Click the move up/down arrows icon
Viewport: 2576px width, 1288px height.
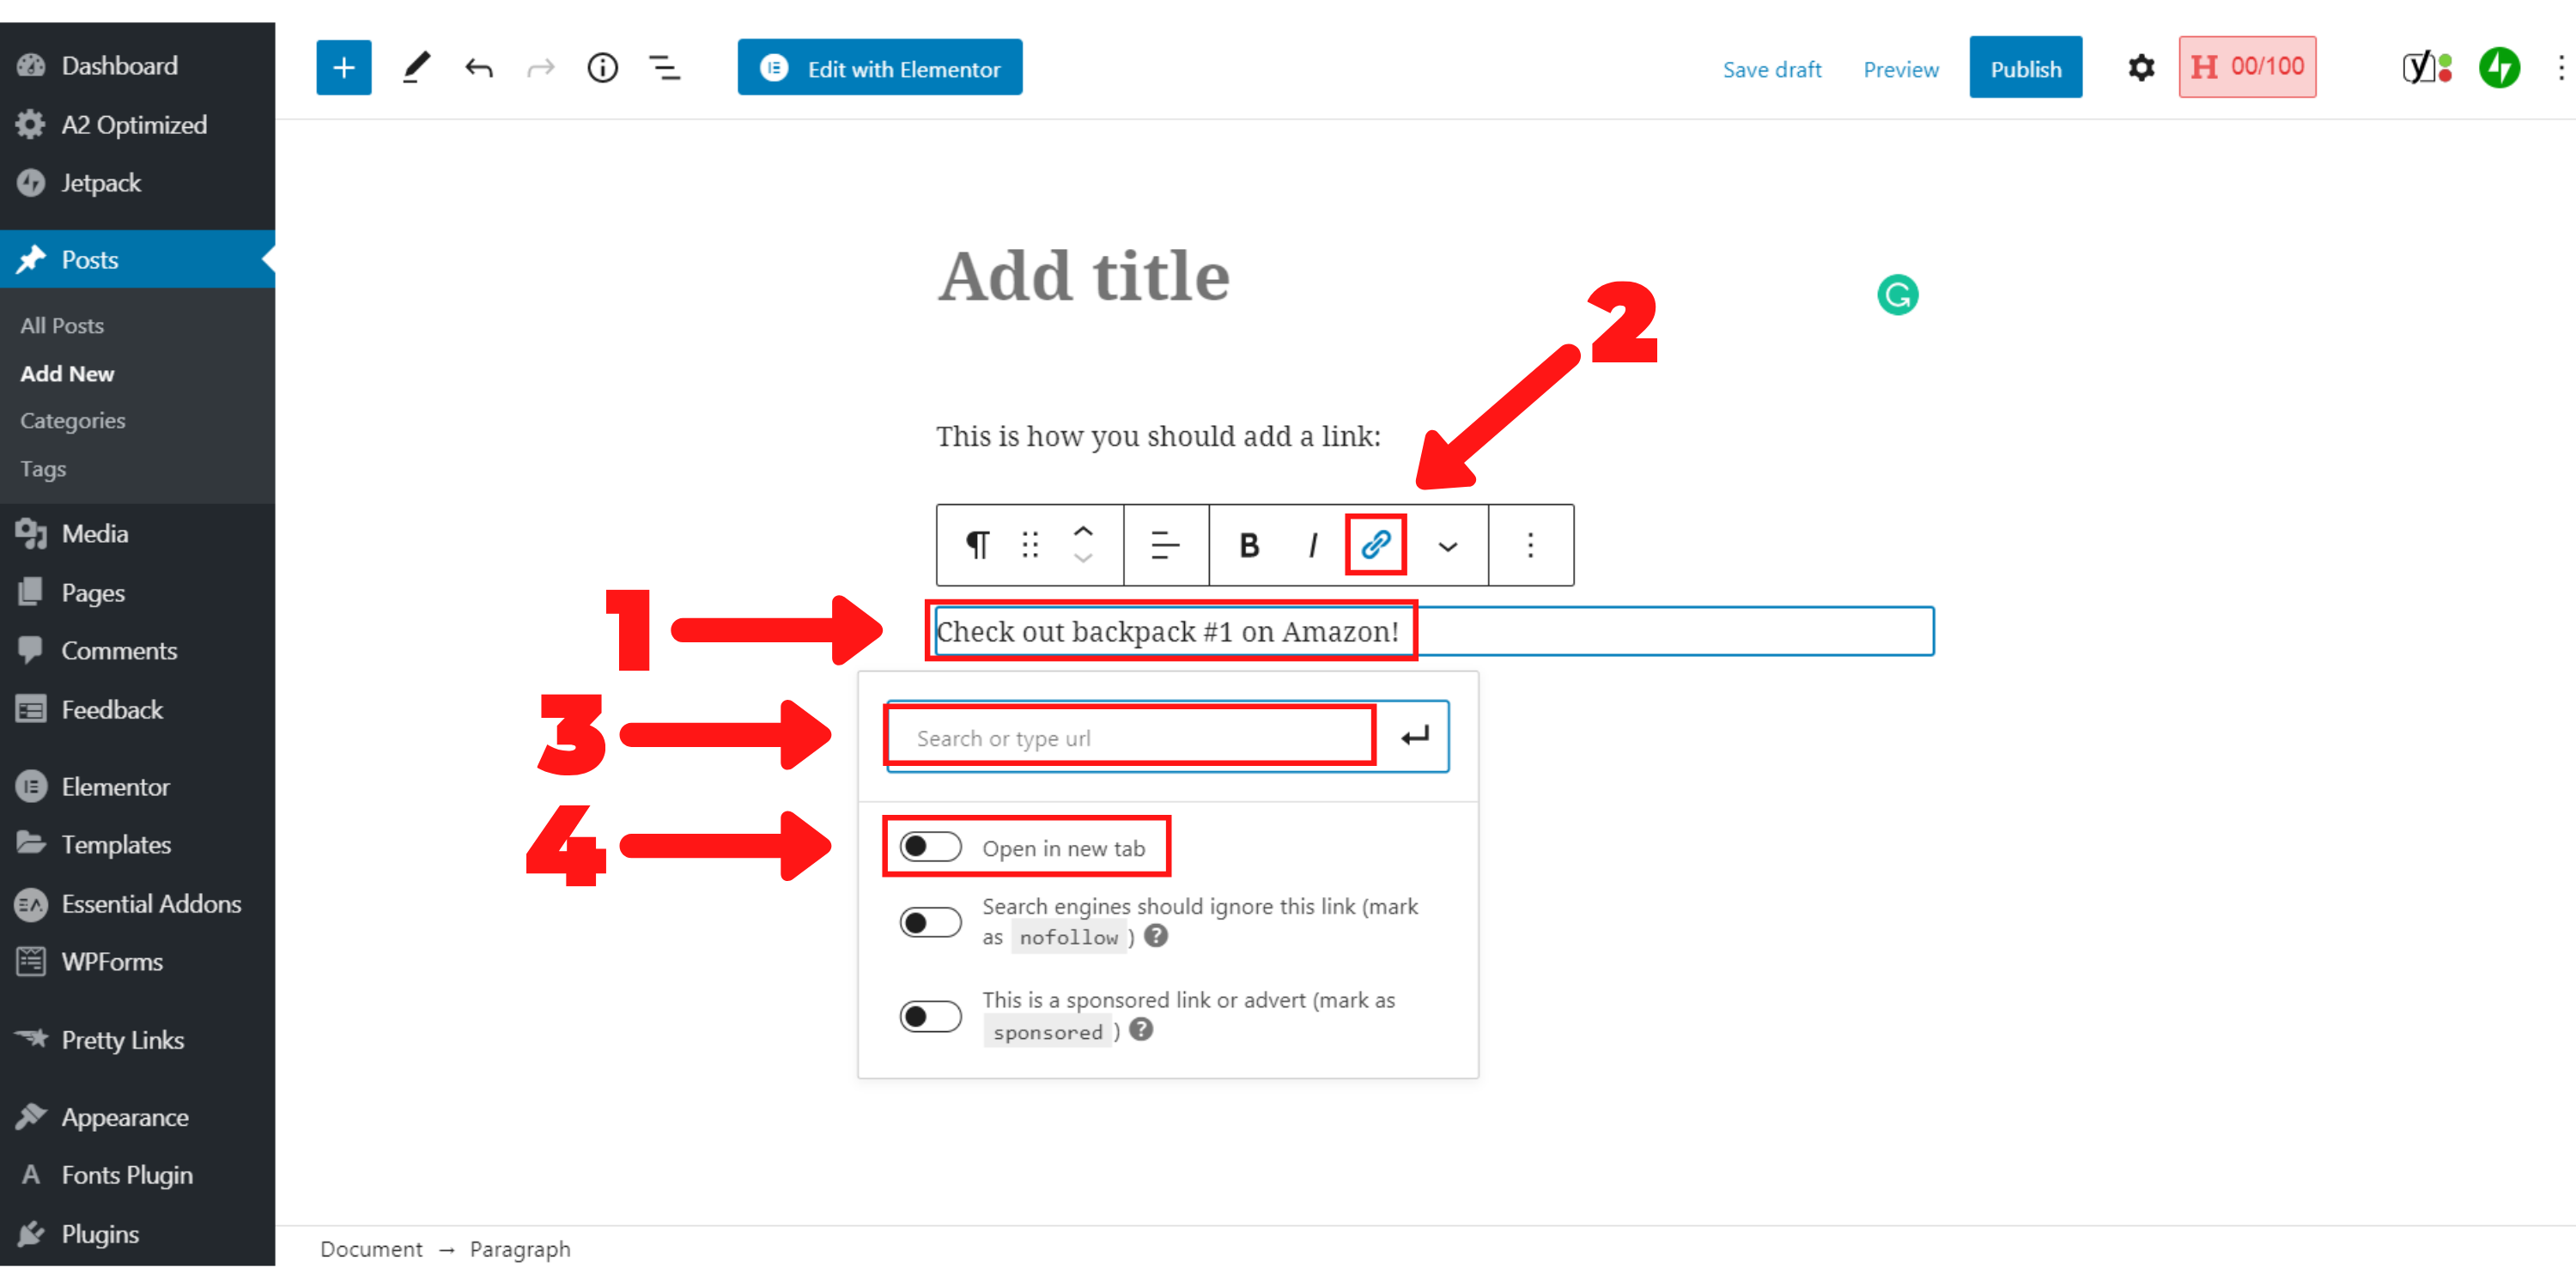(1083, 545)
